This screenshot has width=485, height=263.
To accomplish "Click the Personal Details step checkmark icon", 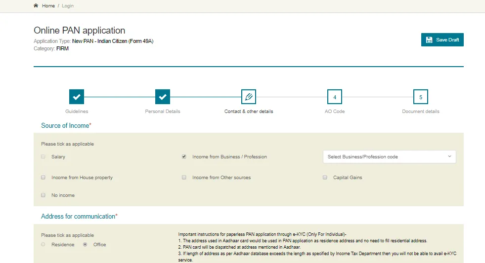I will coord(163,97).
